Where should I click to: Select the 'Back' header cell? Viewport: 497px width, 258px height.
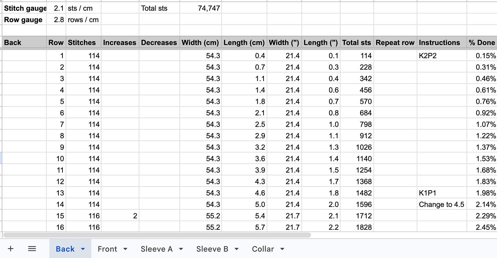(24, 43)
